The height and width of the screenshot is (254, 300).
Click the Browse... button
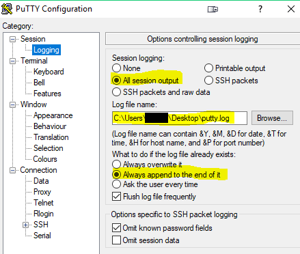[x=272, y=118]
